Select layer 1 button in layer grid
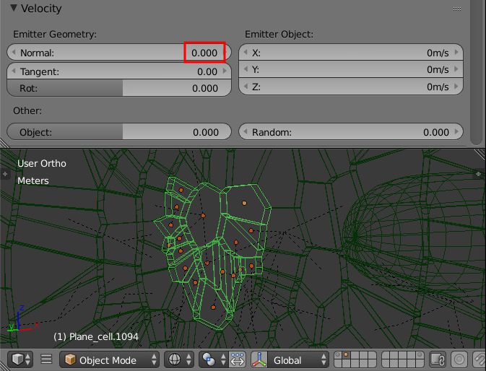The width and height of the screenshot is (486, 371). tap(338, 355)
